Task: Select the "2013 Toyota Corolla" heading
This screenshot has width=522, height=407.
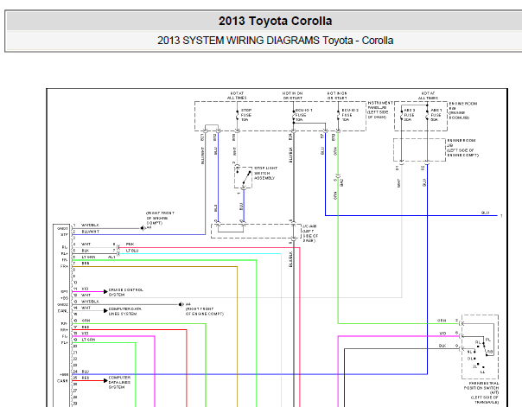Action: (x=275, y=21)
